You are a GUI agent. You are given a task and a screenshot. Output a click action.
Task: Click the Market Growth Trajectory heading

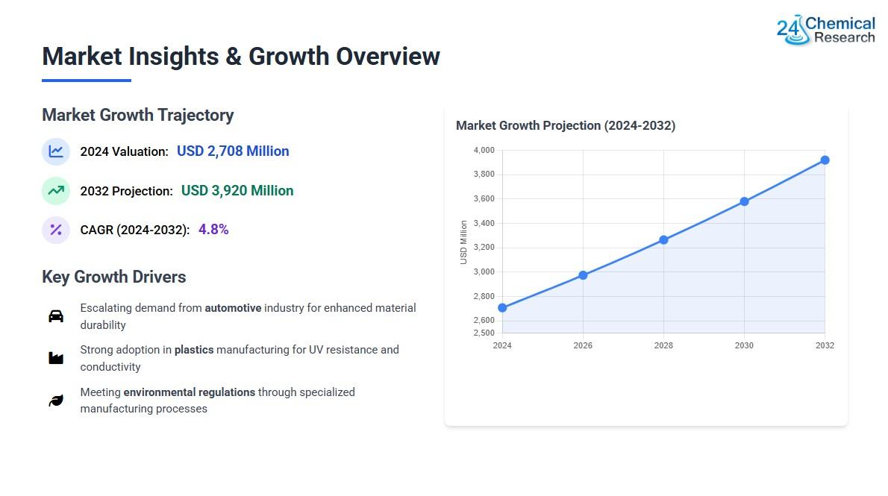137,115
